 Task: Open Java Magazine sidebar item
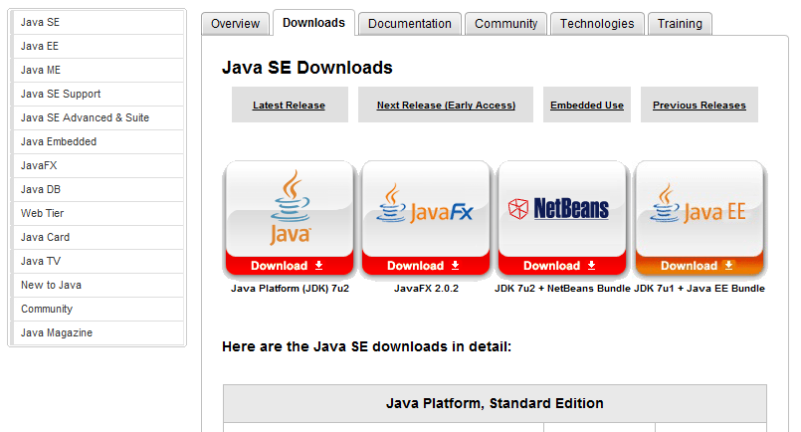pos(99,333)
